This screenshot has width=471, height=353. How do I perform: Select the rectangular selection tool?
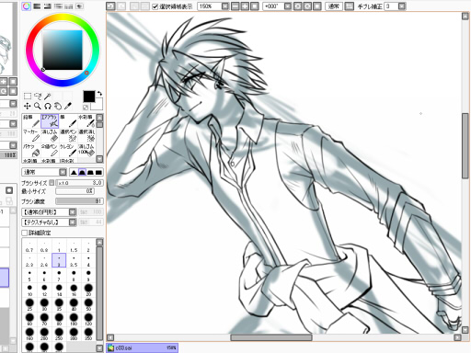click(28, 96)
